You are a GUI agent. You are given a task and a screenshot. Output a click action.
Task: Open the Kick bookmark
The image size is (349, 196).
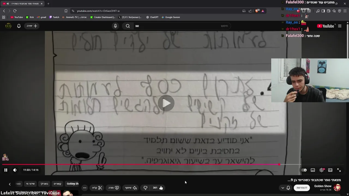click(x=30, y=17)
